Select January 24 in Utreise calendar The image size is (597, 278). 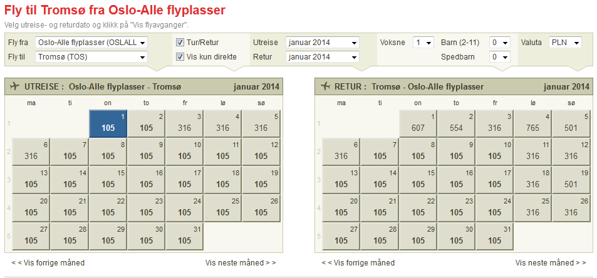click(185, 208)
